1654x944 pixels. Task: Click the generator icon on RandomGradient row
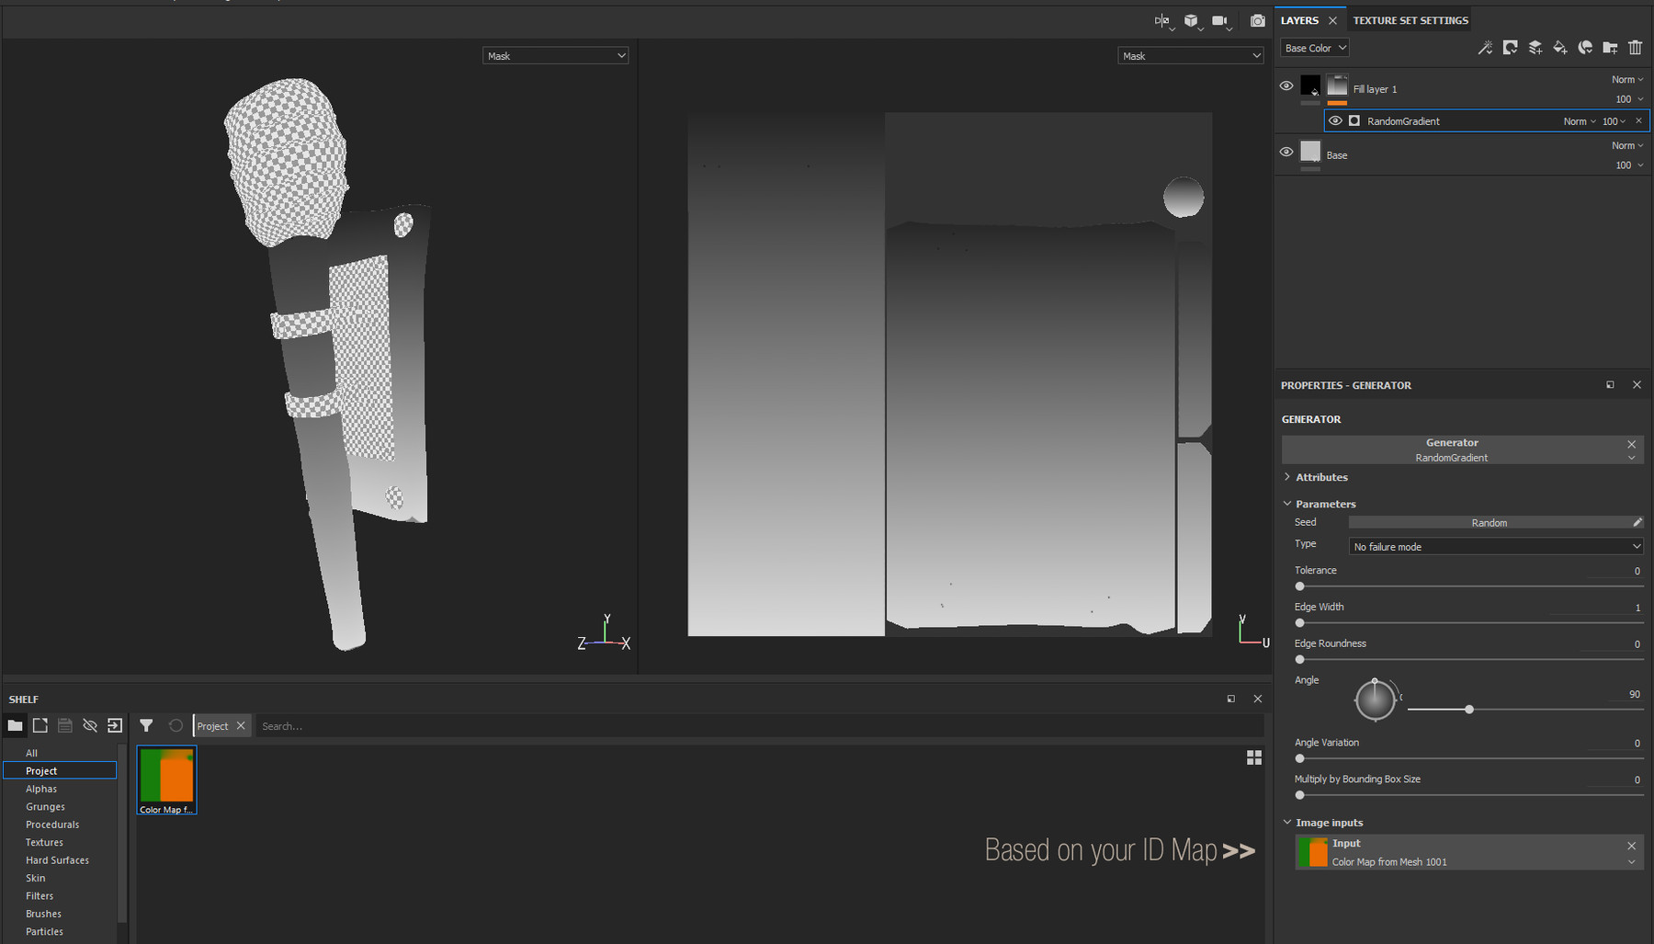(x=1354, y=121)
